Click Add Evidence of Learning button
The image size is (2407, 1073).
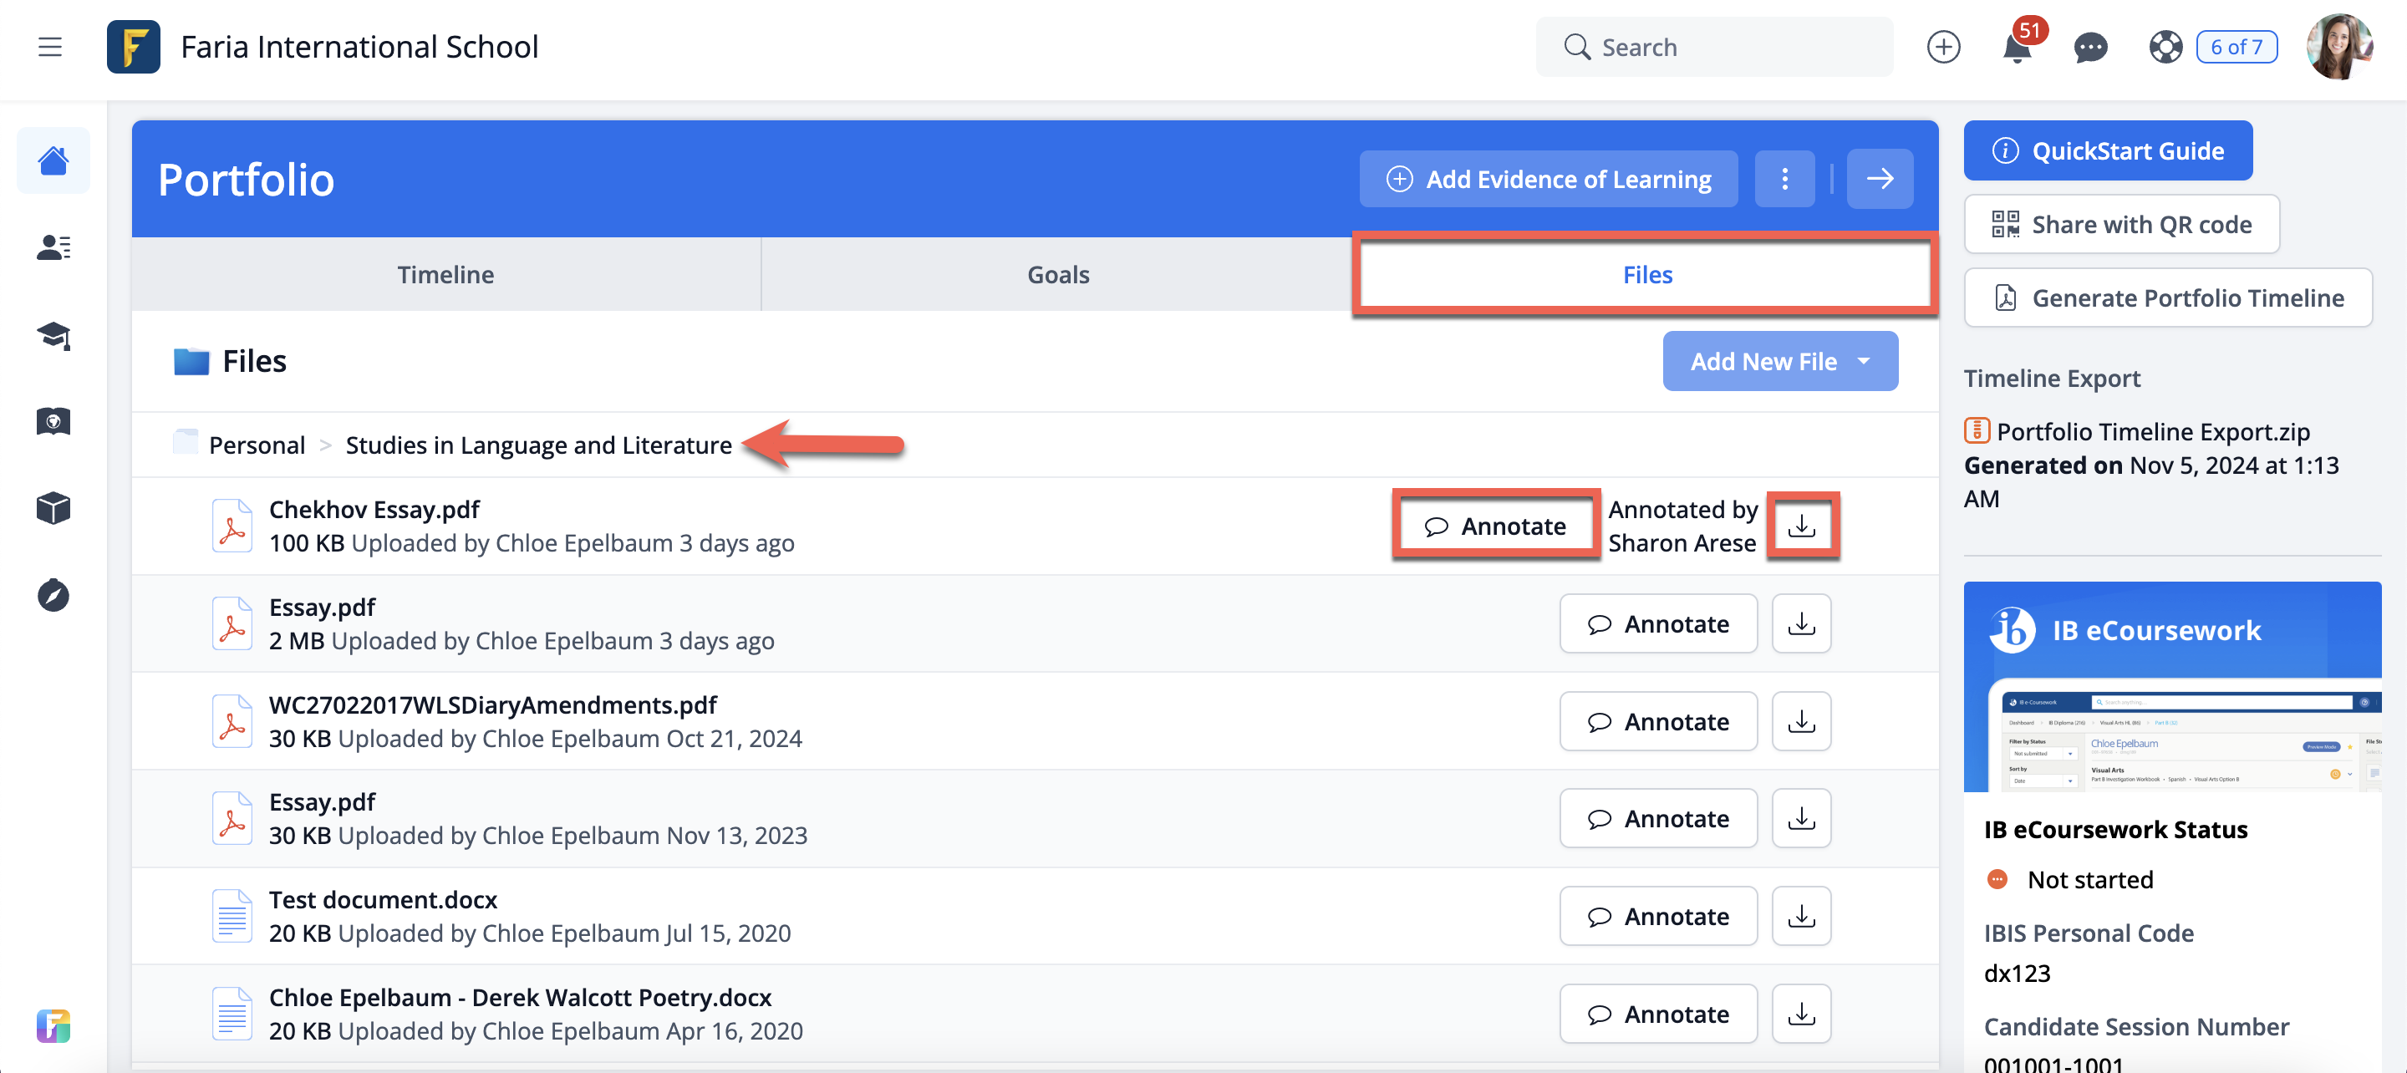pos(1549,179)
